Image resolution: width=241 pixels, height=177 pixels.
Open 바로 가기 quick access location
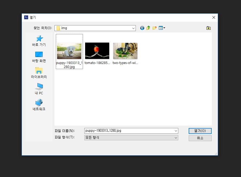tap(39, 41)
